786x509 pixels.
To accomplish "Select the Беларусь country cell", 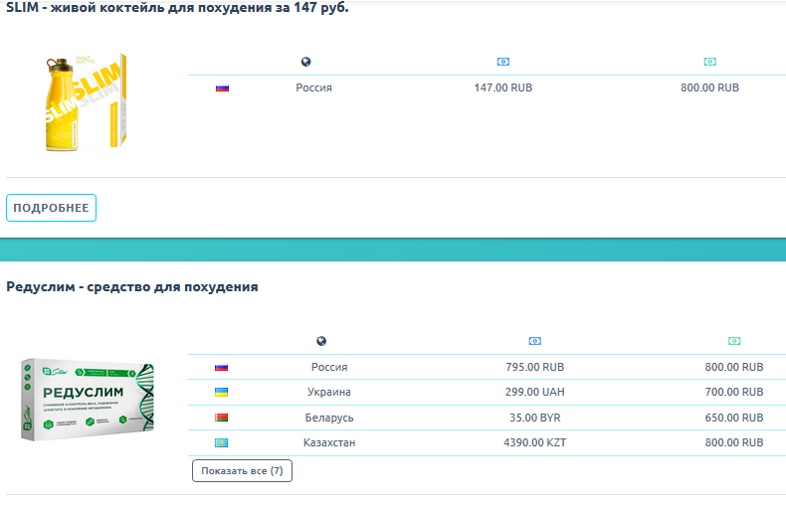I will click(x=329, y=418).
